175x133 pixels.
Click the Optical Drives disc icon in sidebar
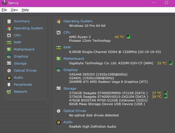click(9, 70)
